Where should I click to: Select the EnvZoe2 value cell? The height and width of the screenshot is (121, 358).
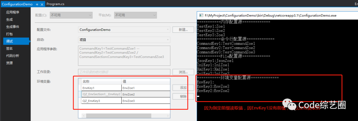click(x=146, y=94)
